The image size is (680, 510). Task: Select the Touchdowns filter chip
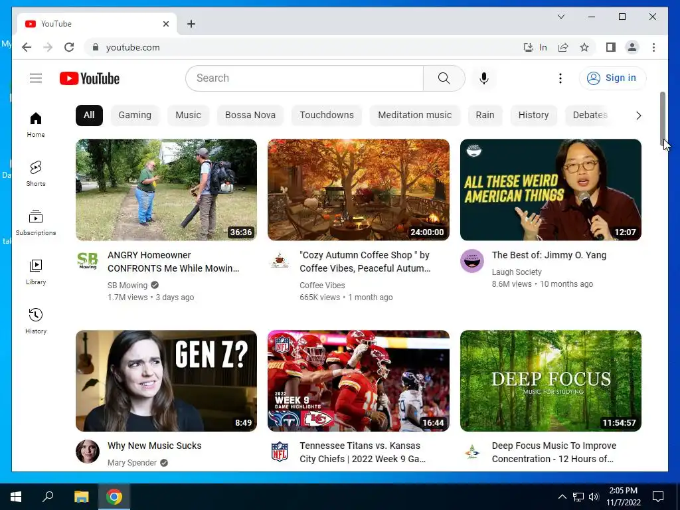327,116
